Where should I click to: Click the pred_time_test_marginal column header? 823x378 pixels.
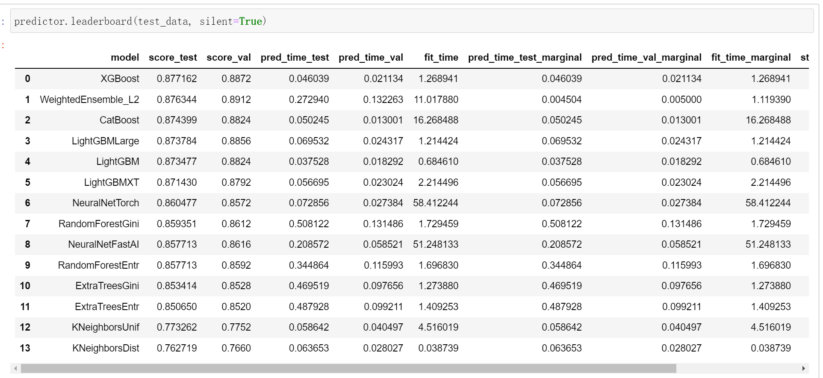pyautogui.click(x=525, y=58)
